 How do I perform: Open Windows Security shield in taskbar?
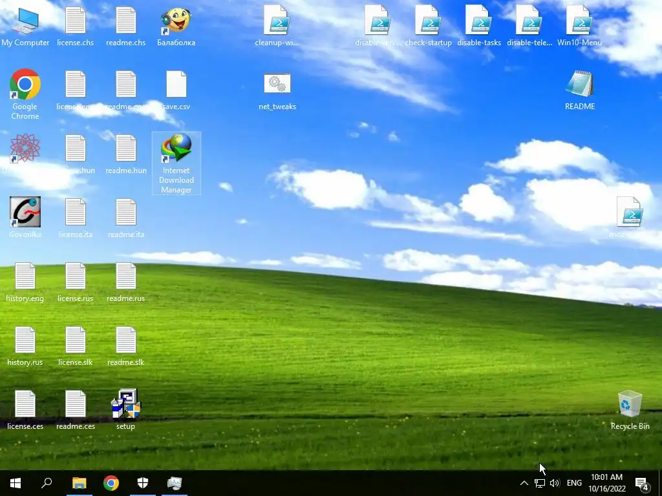click(143, 483)
